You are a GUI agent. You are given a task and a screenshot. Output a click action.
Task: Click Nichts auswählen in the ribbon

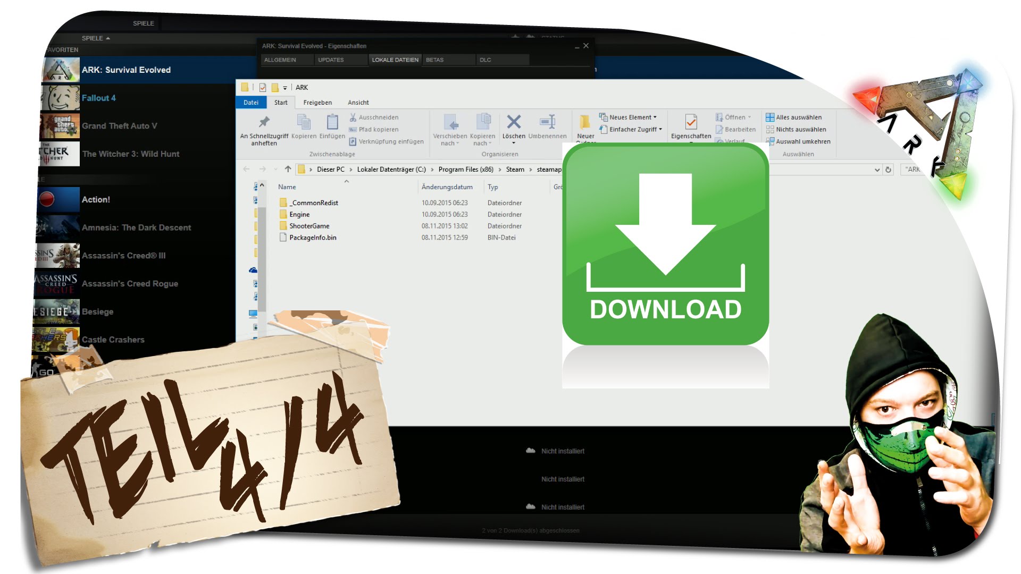pyautogui.click(x=796, y=130)
